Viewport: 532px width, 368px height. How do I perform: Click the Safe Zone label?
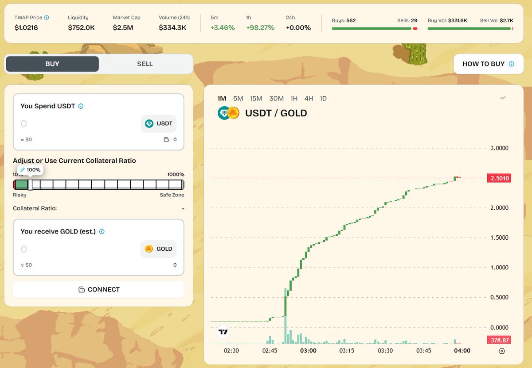(172, 195)
